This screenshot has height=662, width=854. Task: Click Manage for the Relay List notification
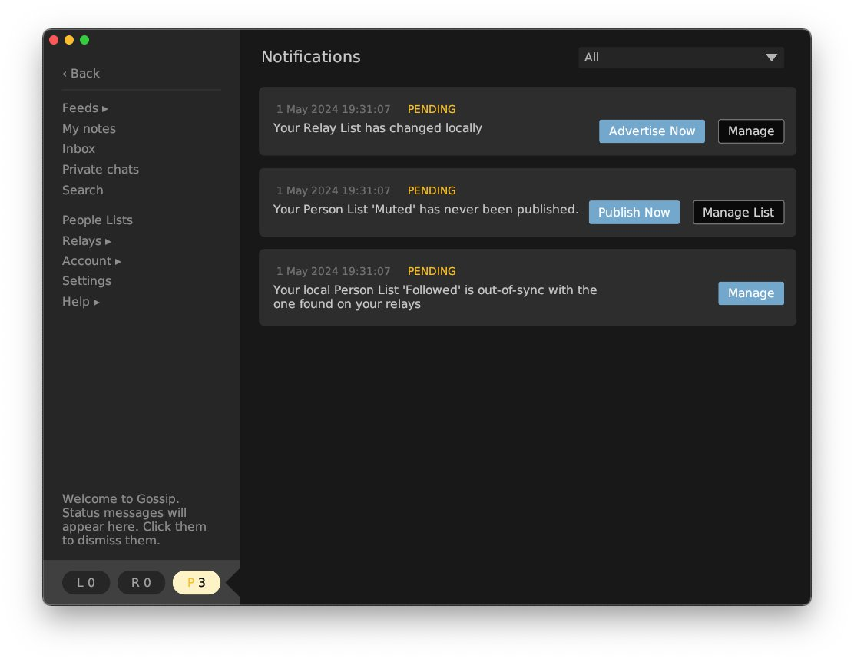(x=750, y=131)
